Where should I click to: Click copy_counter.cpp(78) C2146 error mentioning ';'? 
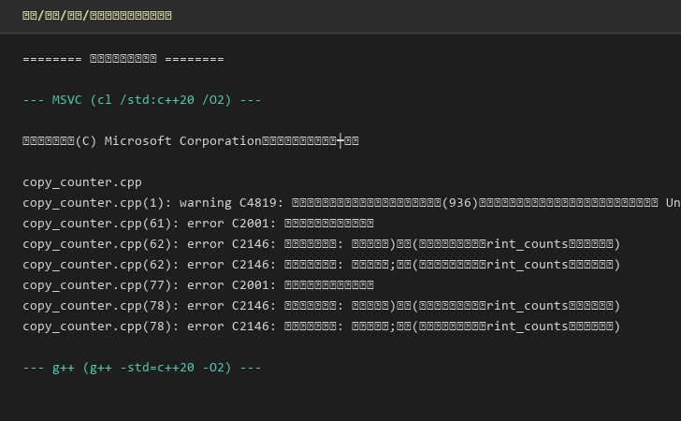point(322,327)
